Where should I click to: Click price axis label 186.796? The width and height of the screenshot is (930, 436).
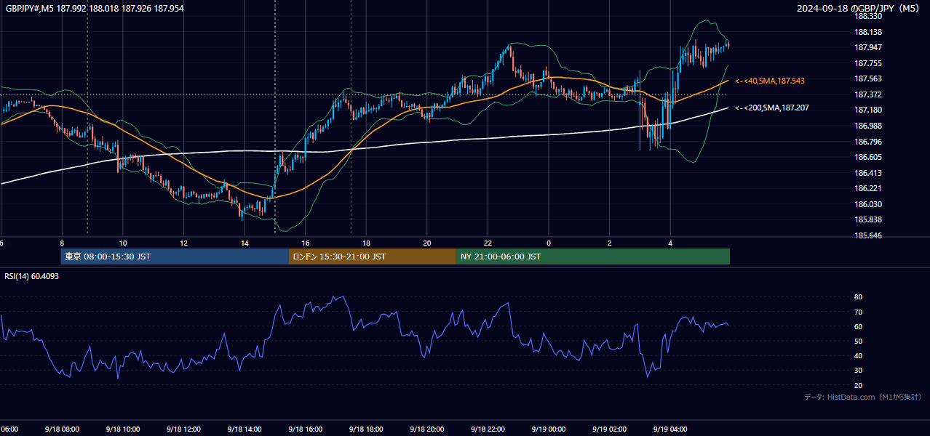(x=868, y=142)
